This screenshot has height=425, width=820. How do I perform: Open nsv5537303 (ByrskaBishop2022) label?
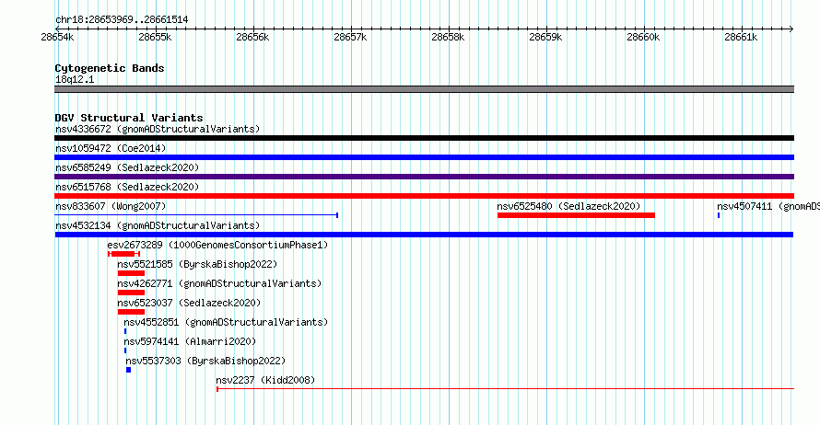tap(205, 361)
